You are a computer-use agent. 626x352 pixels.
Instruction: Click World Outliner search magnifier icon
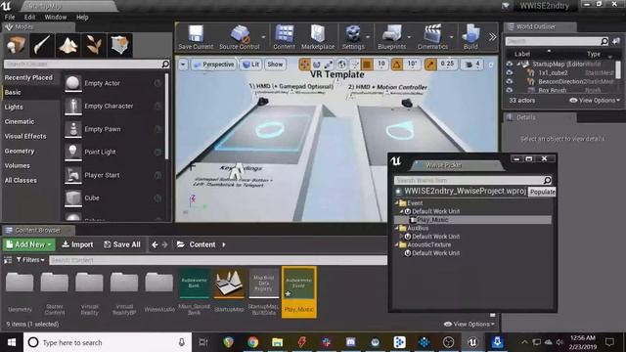(604, 41)
